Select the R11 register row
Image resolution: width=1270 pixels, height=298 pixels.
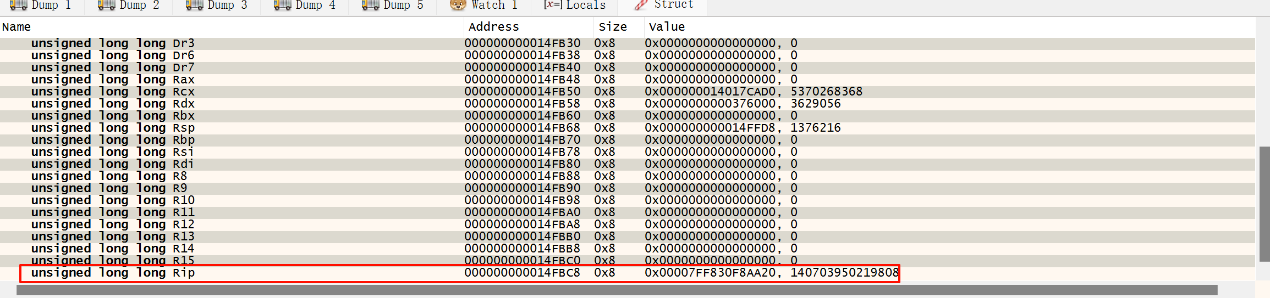pos(627,212)
